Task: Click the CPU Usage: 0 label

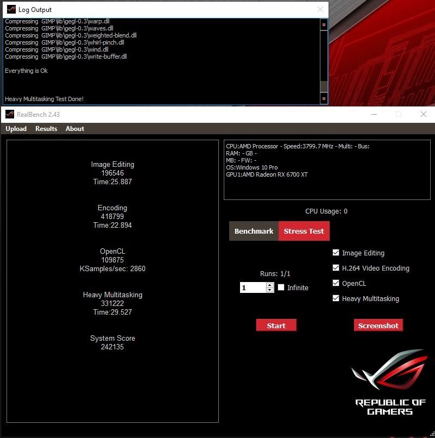Action: (326, 211)
